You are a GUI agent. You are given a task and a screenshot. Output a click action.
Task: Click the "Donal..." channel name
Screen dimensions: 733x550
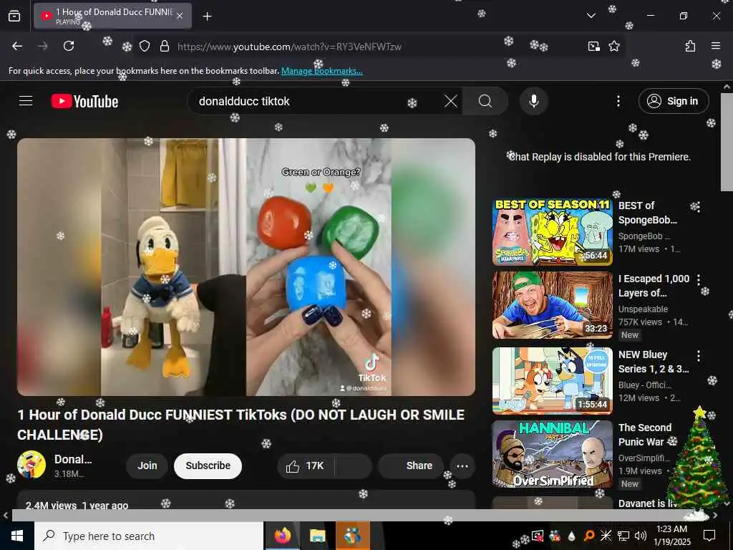pyautogui.click(x=73, y=459)
